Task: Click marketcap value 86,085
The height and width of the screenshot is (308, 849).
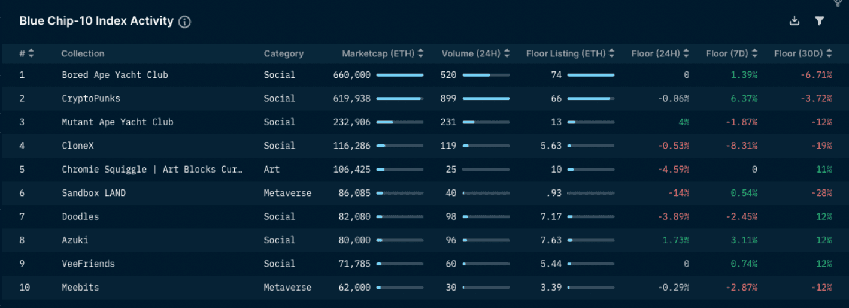Action: tap(355, 193)
